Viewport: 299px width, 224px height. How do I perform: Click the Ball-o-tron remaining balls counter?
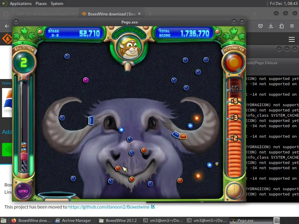24,62
